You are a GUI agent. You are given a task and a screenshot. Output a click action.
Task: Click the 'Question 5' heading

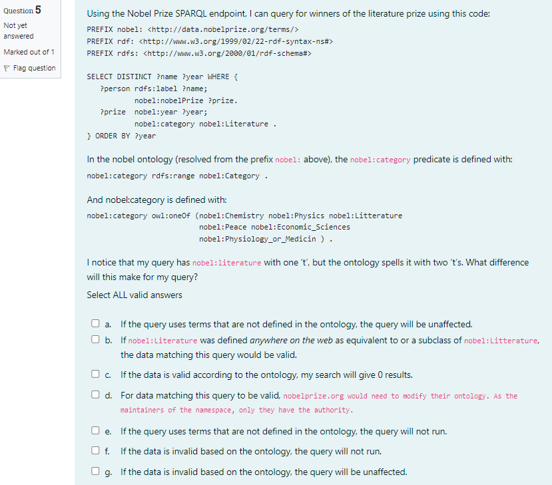point(22,10)
